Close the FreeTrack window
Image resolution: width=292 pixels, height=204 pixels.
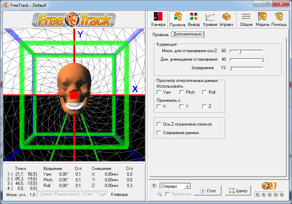point(281,4)
